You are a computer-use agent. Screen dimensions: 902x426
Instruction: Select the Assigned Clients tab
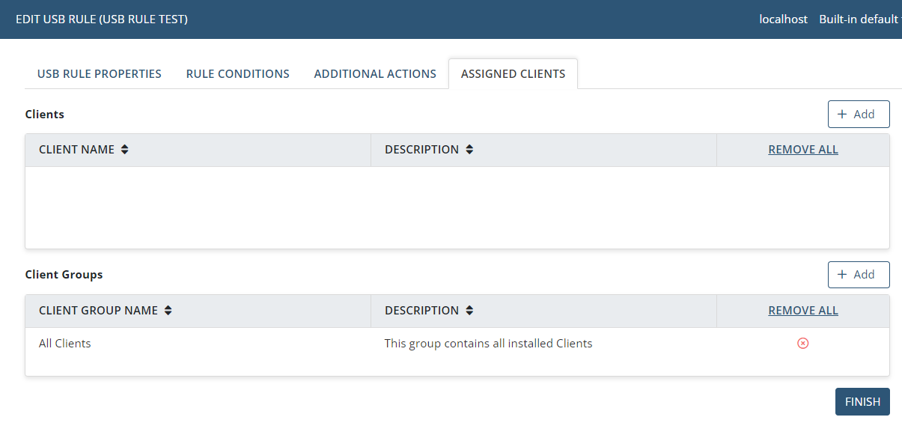click(x=513, y=74)
